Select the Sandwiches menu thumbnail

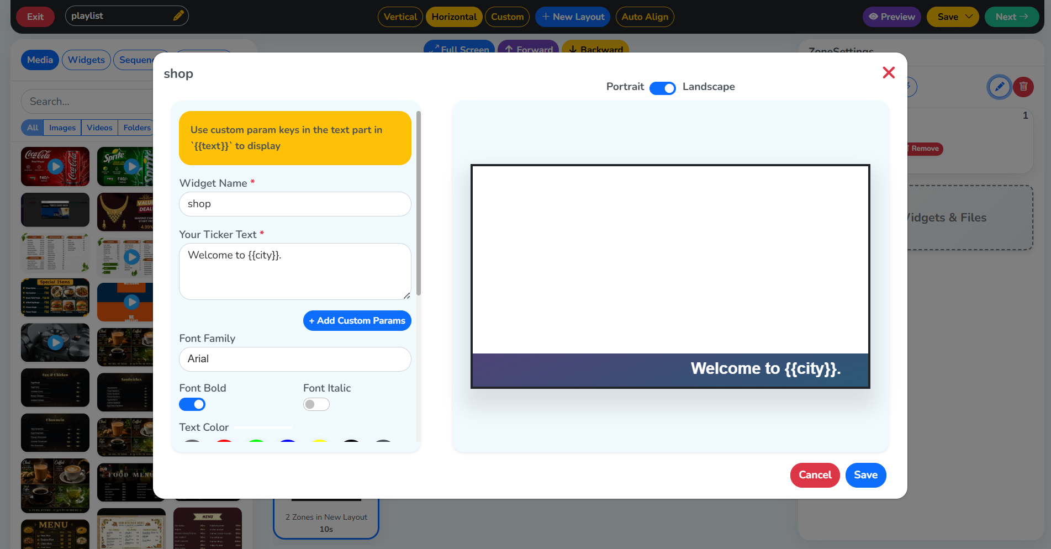126,393
